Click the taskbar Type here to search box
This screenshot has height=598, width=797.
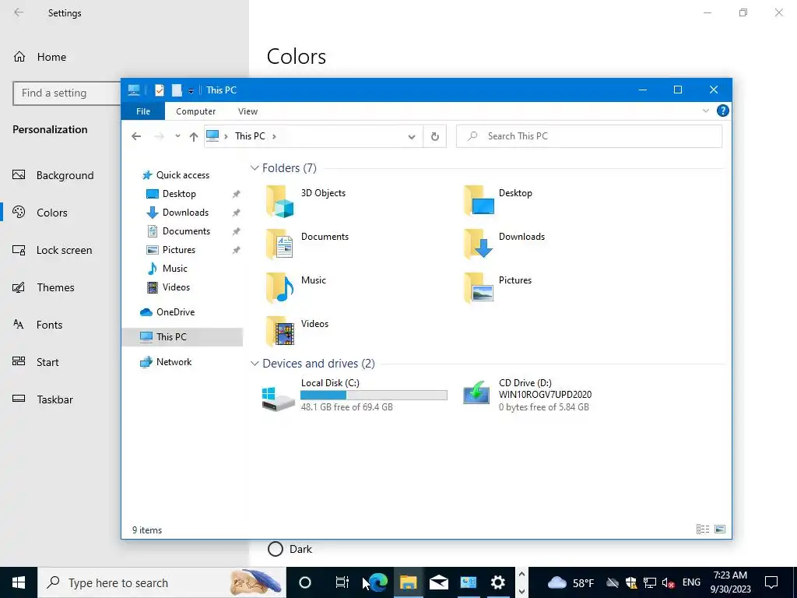pyautogui.click(x=162, y=582)
